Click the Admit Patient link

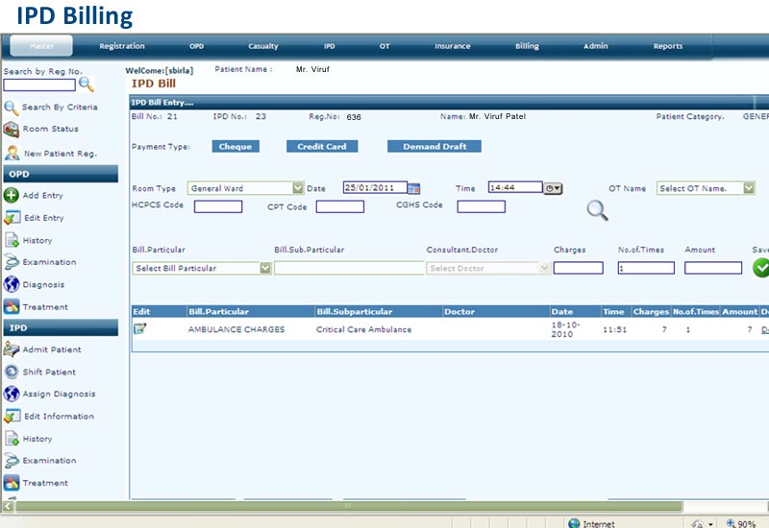[x=52, y=349]
